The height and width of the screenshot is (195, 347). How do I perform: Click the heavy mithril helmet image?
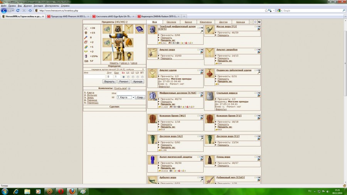click(152, 30)
